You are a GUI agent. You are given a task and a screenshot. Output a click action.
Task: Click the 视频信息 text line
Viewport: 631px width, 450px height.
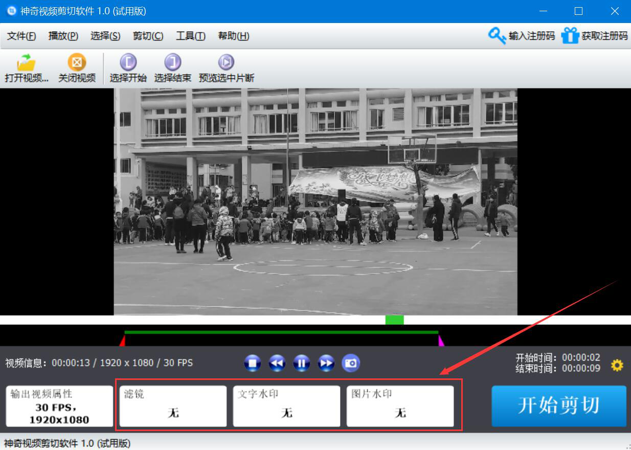click(99, 363)
